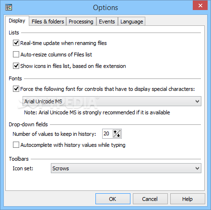Expand the Icon set dropdown showing Scrows
This screenshot has height=210, width=211.
pyautogui.click(x=126, y=168)
